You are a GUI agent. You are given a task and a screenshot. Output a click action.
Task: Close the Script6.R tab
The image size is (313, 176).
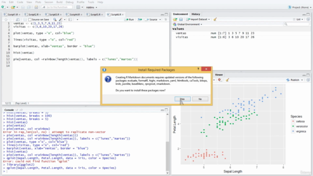[123, 15]
